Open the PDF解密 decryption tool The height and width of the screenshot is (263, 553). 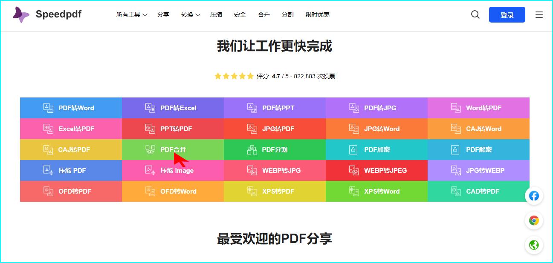(478, 149)
